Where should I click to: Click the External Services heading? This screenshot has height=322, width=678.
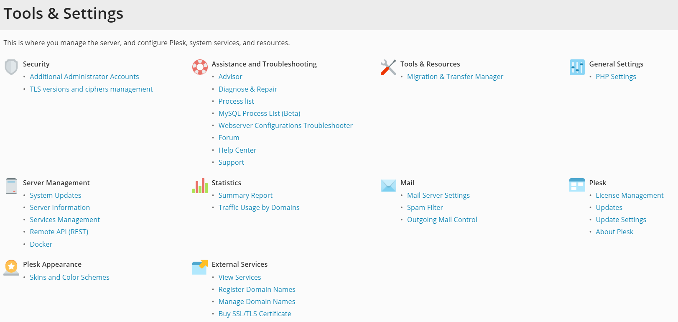240,264
